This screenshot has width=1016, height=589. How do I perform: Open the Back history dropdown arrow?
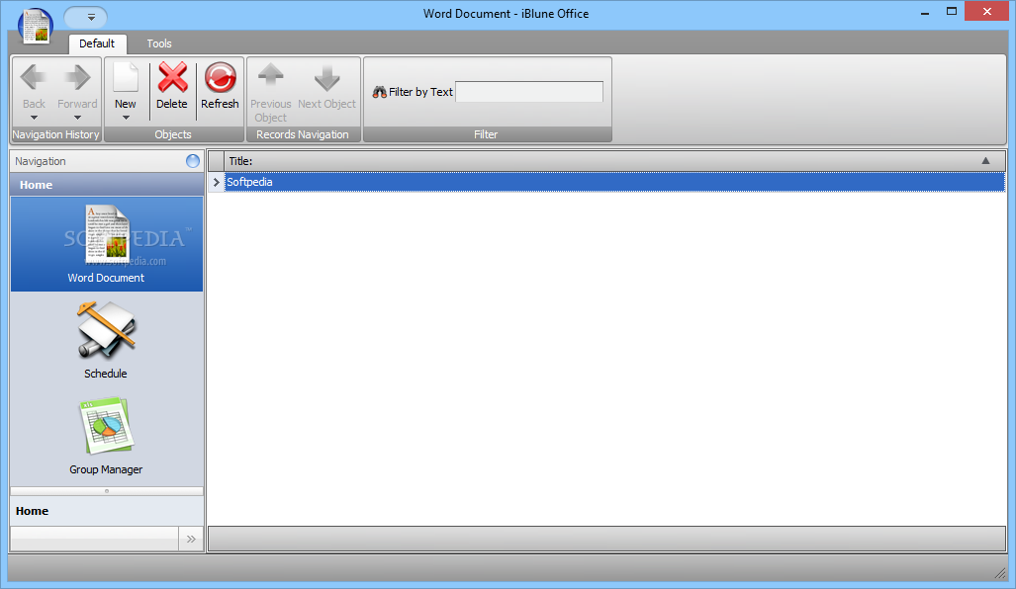coord(34,118)
